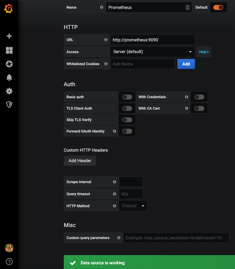Click the URL field with http://prometheus:9090
The image size is (235, 269).
[152, 40]
